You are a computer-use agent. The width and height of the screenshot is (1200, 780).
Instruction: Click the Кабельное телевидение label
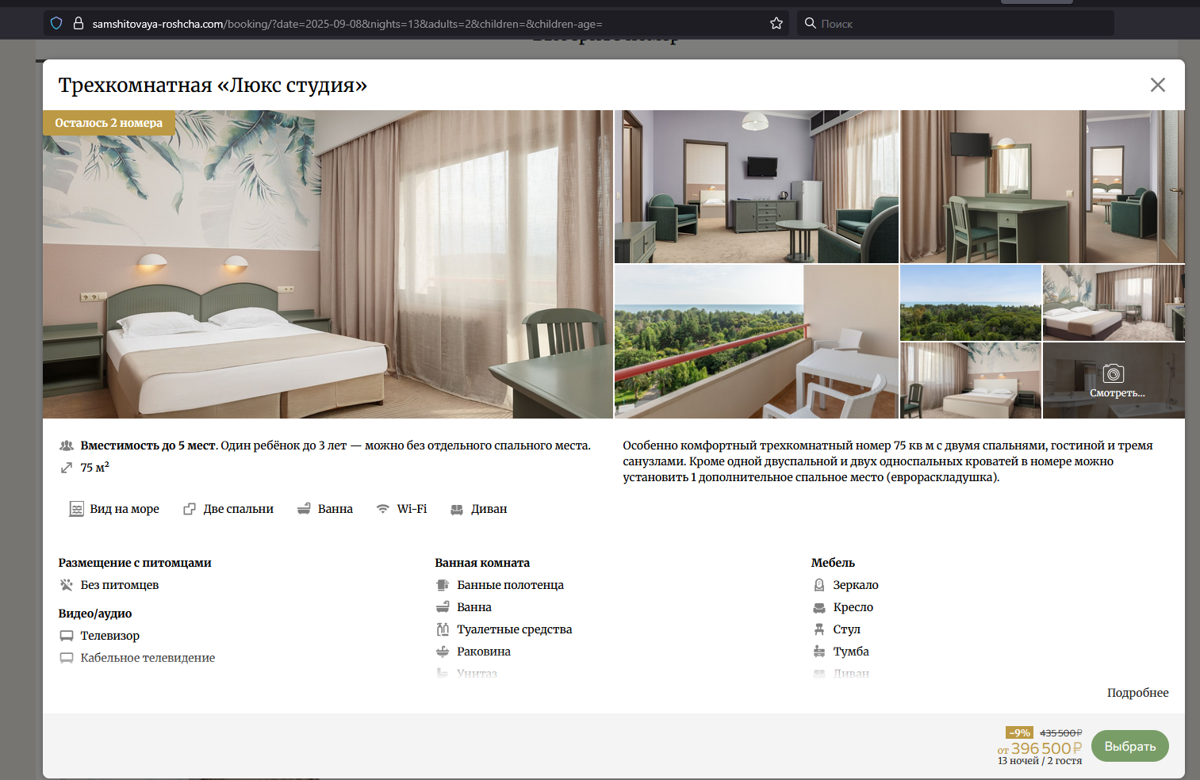click(148, 658)
